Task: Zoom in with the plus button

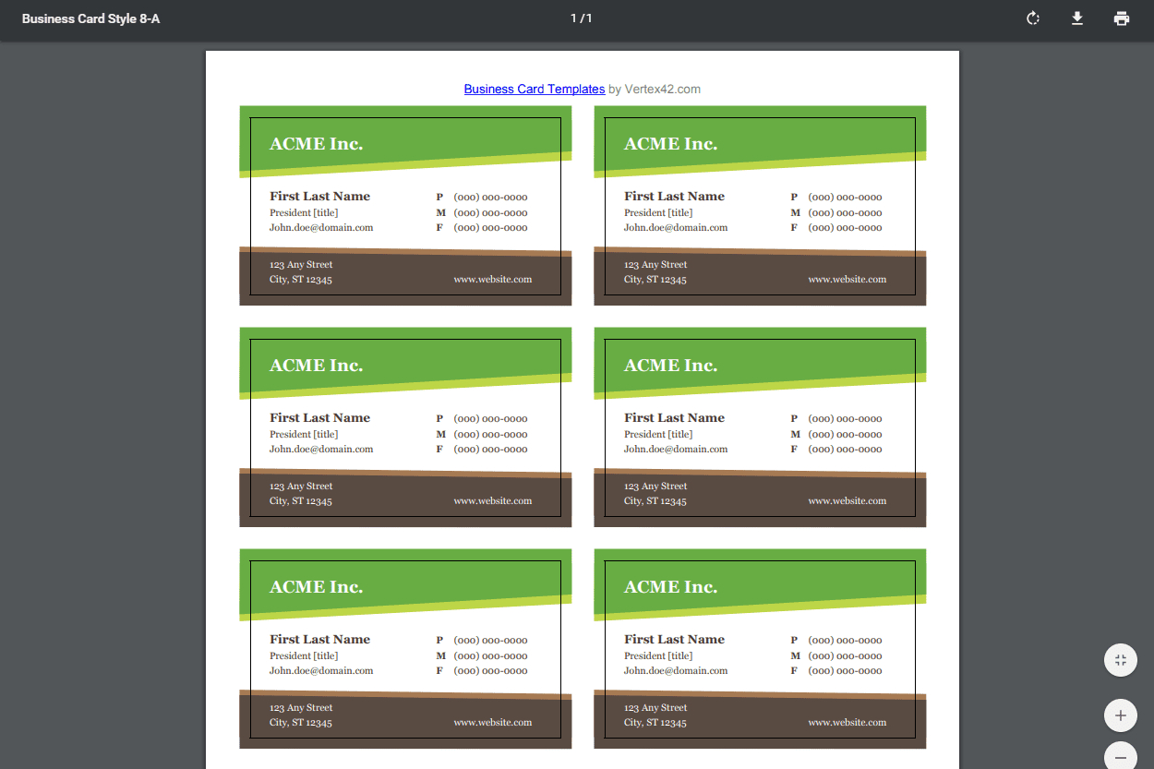Action: tap(1120, 715)
